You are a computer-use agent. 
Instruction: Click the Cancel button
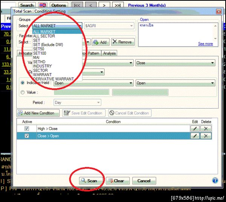click(144, 181)
